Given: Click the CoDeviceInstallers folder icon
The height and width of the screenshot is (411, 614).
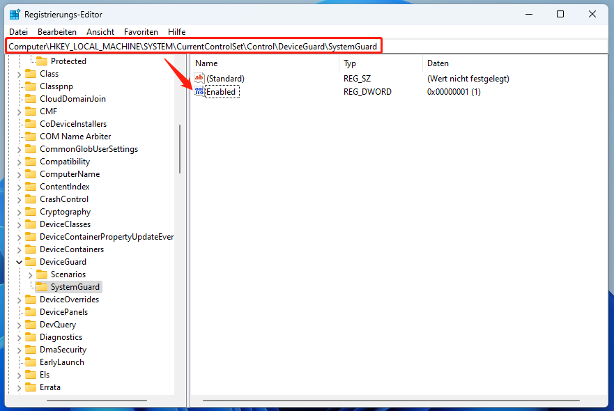Looking at the screenshot, I should click(x=31, y=124).
